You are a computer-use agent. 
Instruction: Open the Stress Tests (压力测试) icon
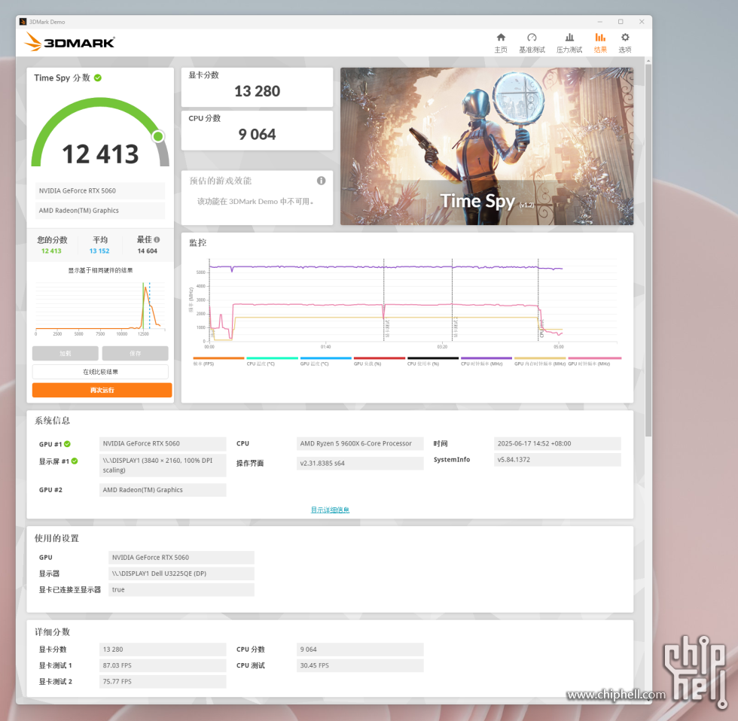569,38
